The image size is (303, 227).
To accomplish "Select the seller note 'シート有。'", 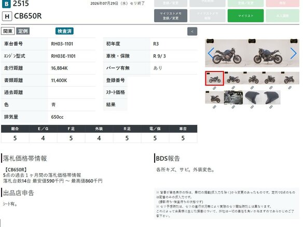I will point(10,204).
